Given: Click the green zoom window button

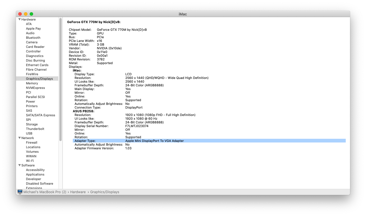Looking at the screenshot, I should tap(31, 14).
